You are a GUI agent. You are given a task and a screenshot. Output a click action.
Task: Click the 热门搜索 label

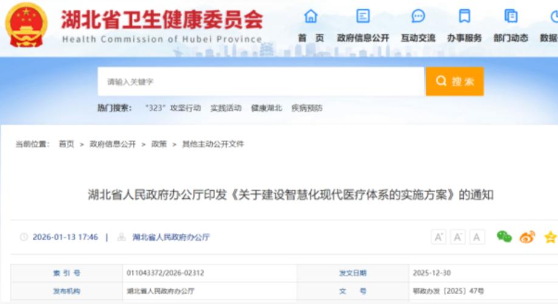pyautogui.click(x=115, y=108)
